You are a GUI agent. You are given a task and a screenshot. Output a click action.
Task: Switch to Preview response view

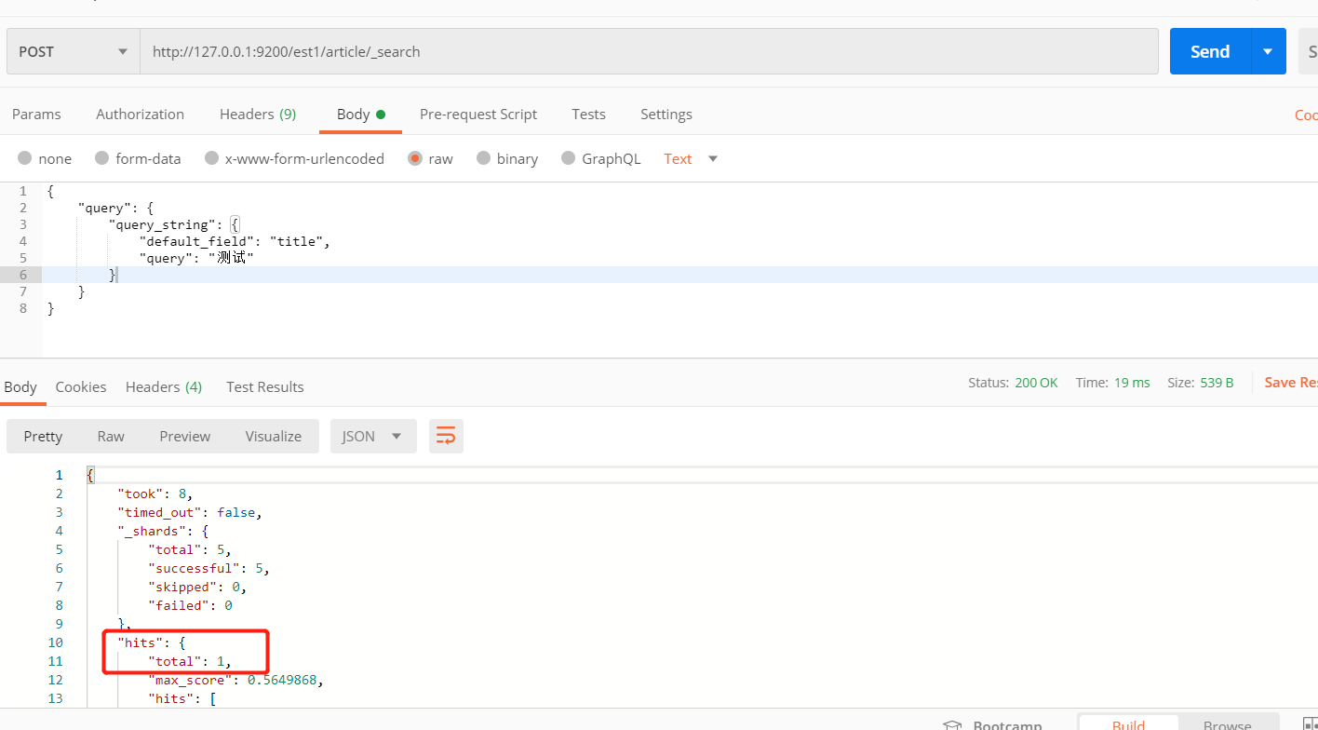tap(185, 436)
